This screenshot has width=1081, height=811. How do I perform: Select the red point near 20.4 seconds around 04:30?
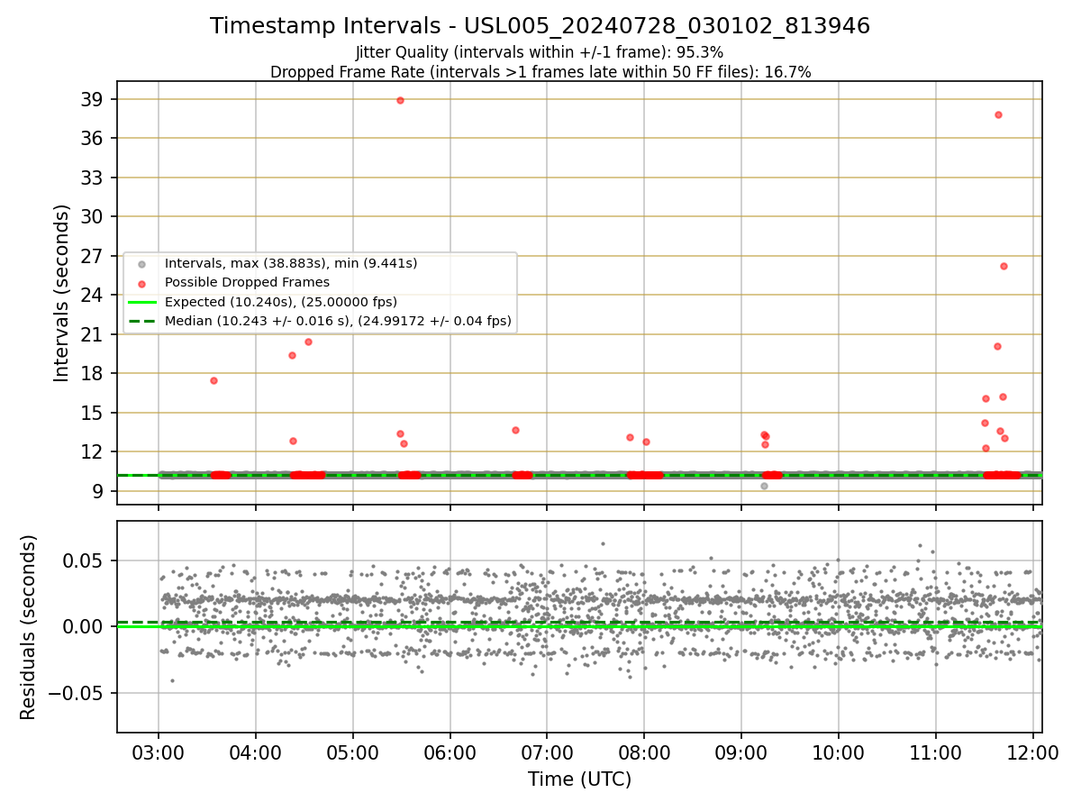(308, 342)
